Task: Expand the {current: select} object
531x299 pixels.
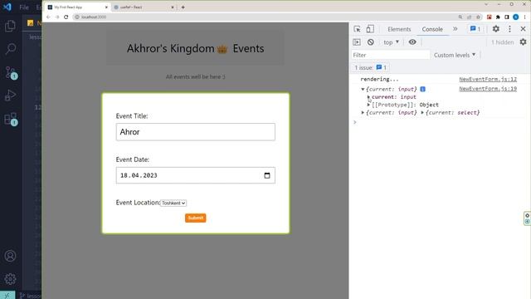Action: tap(422, 113)
